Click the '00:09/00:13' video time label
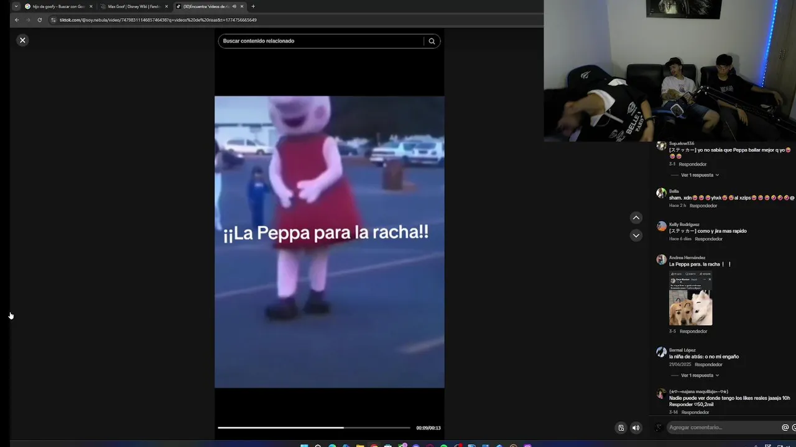The height and width of the screenshot is (447, 796). tap(428, 428)
